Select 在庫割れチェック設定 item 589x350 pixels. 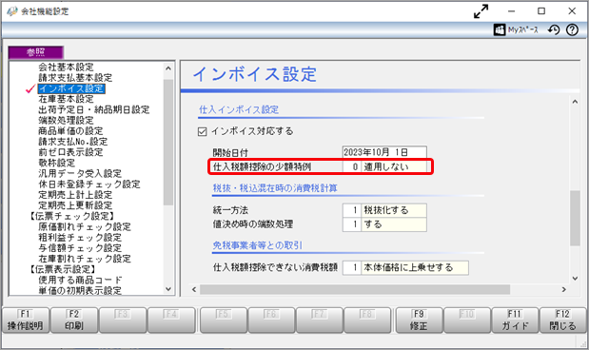[x=85, y=259]
